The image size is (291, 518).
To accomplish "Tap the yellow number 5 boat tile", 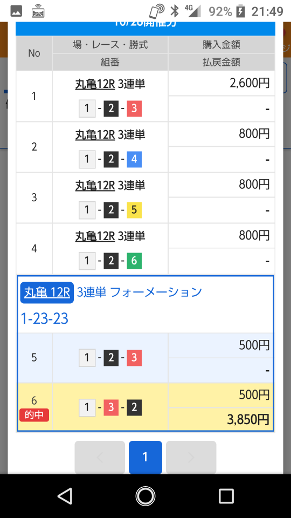I will click(x=134, y=210).
